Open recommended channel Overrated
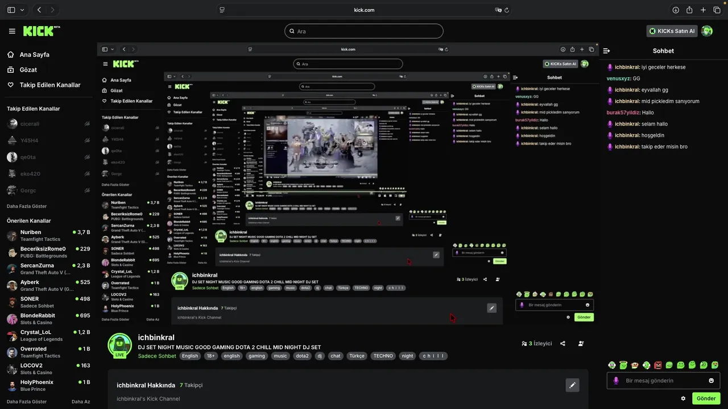 [48, 352]
